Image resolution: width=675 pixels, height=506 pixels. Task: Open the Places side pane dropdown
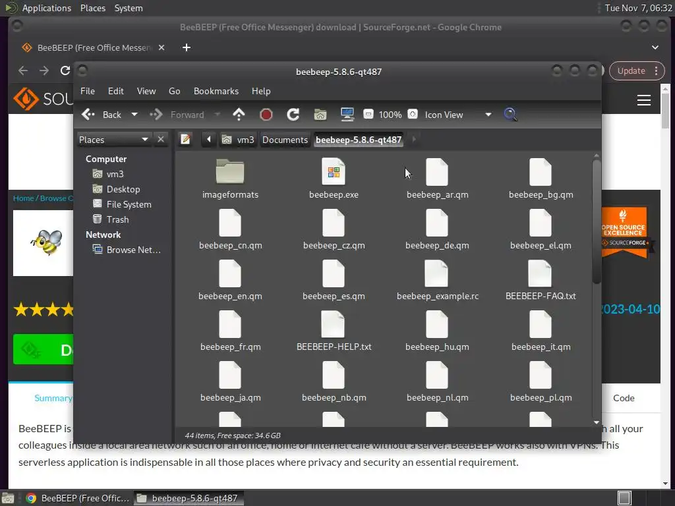(x=113, y=140)
